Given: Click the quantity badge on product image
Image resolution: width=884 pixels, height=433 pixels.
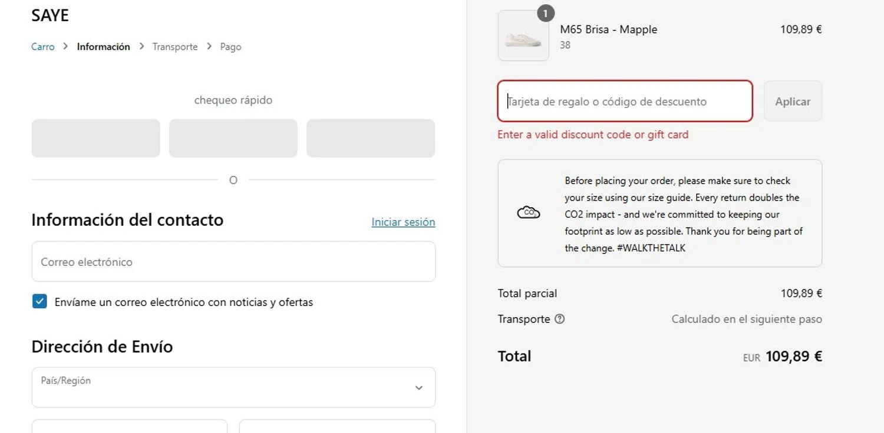Looking at the screenshot, I should pos(546,13).
